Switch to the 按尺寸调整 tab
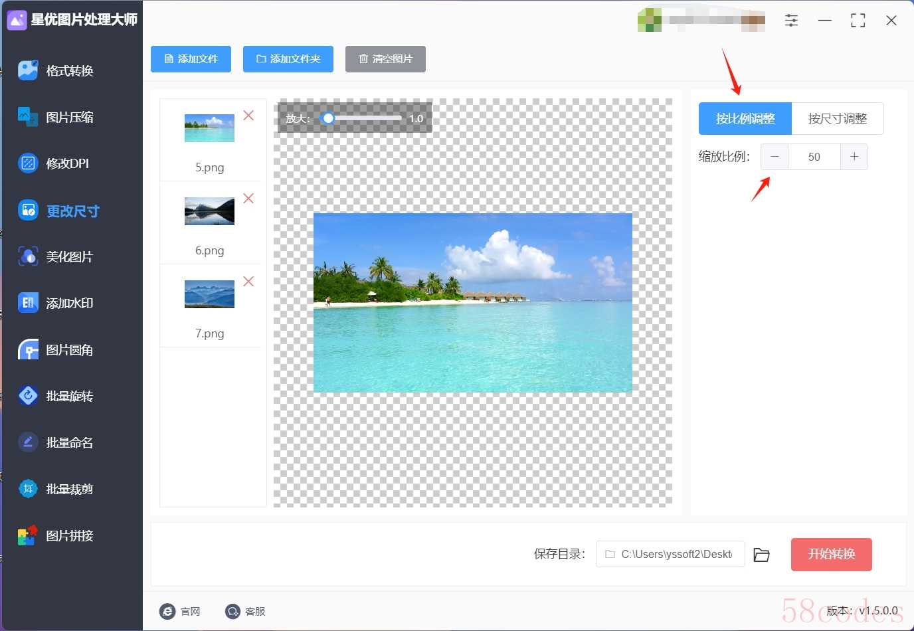 [838, 119]
